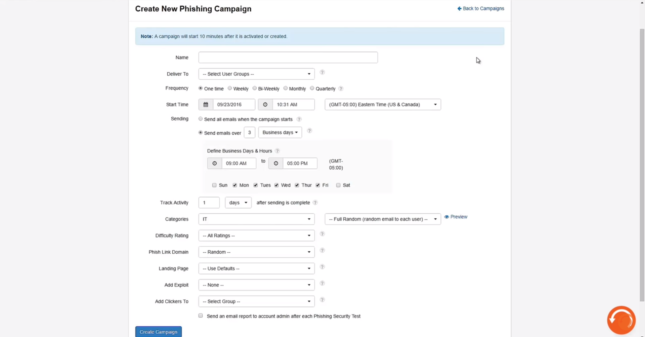Click help icon next to Add Exploit
Screen dimensions: 645x337
pyautogui.click(x=322, y=283)
